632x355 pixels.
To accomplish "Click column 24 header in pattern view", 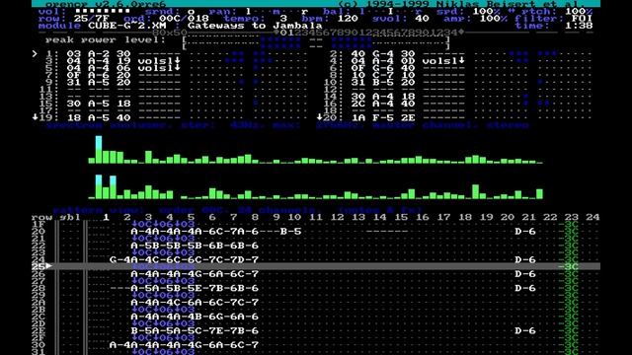I will tap(592, 217).
